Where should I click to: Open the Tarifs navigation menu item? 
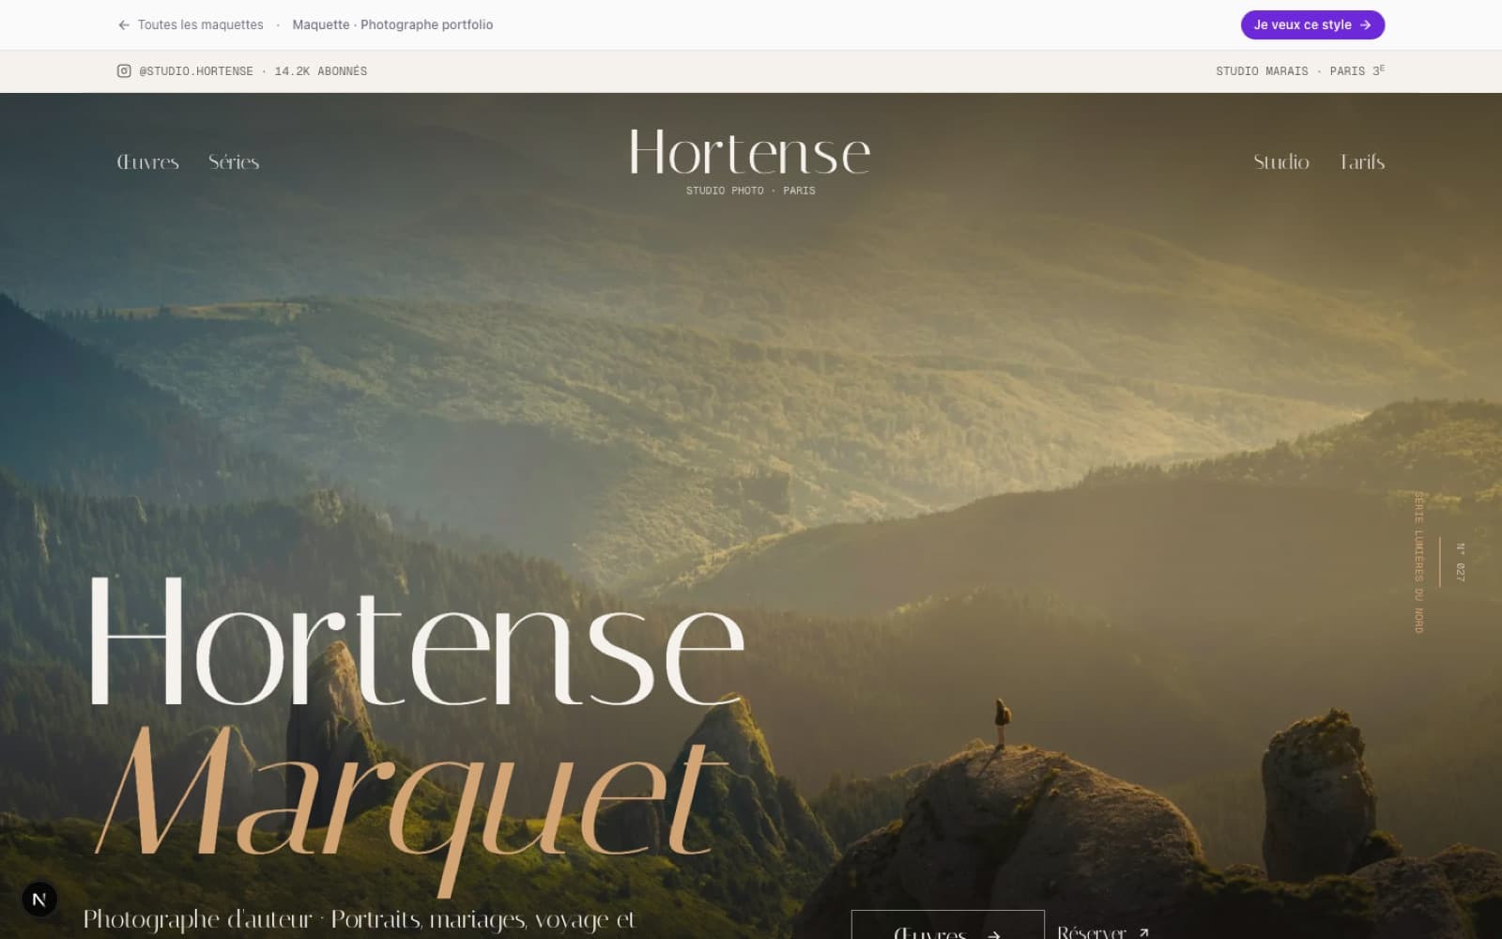(x=1362, y=162)
